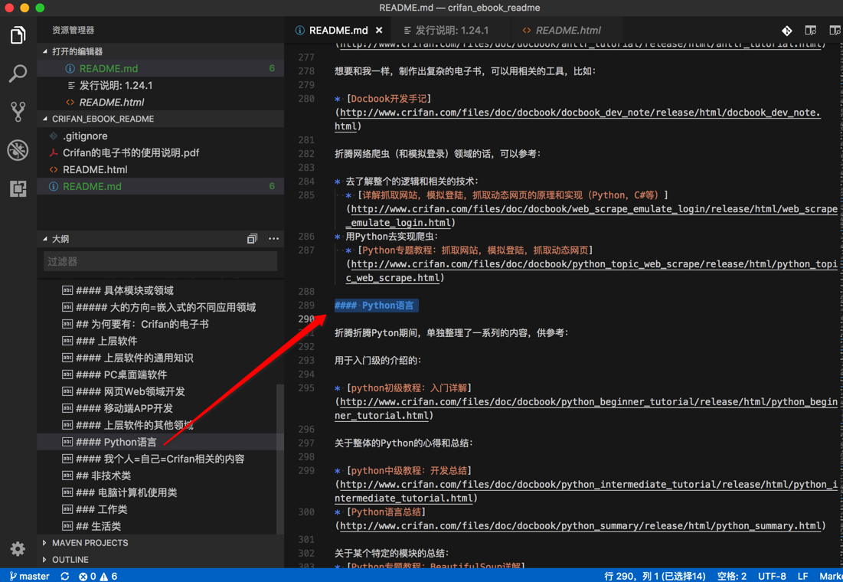Open the Search view in activity bar
The height and width of the screenshot is (582, 843).
[18, 74]
